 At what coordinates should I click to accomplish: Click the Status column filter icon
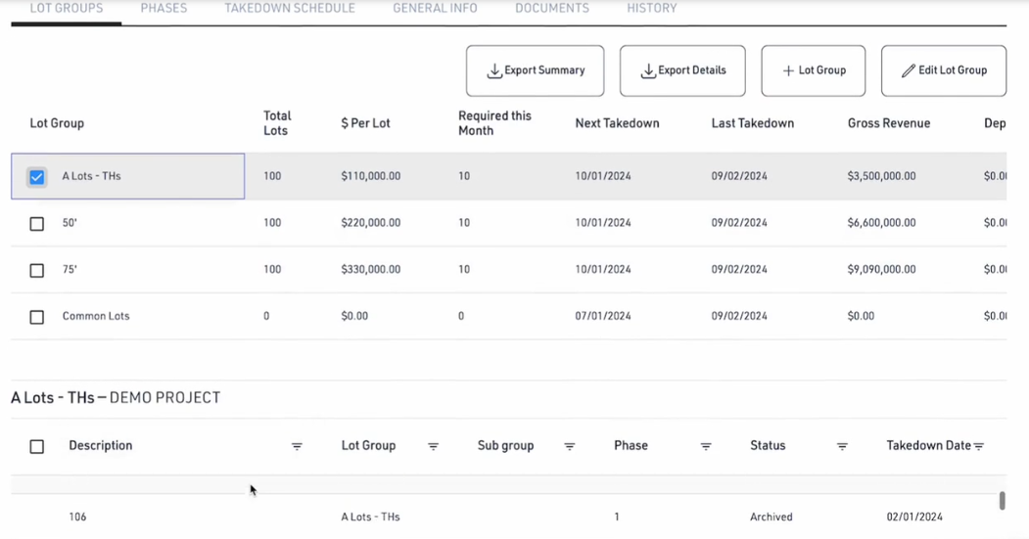coord(842,446)
